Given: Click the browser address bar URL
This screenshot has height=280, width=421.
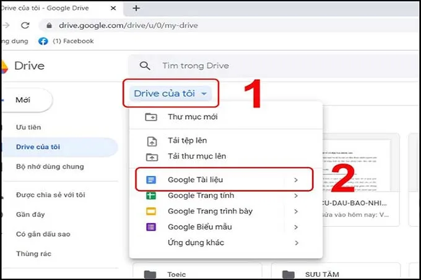Looking at the screenshot, I should 128,25.
